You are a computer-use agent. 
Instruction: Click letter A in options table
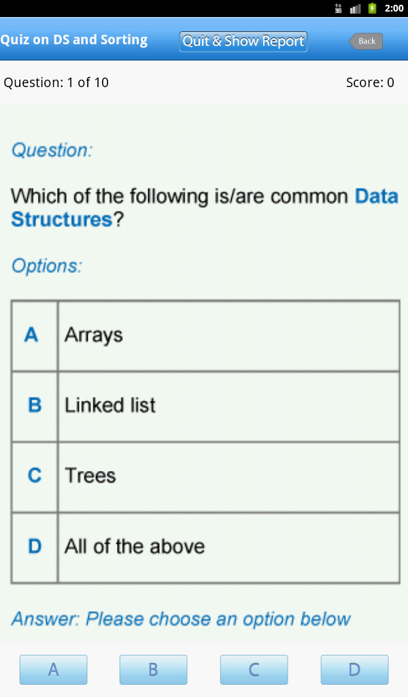coord(32,336)
